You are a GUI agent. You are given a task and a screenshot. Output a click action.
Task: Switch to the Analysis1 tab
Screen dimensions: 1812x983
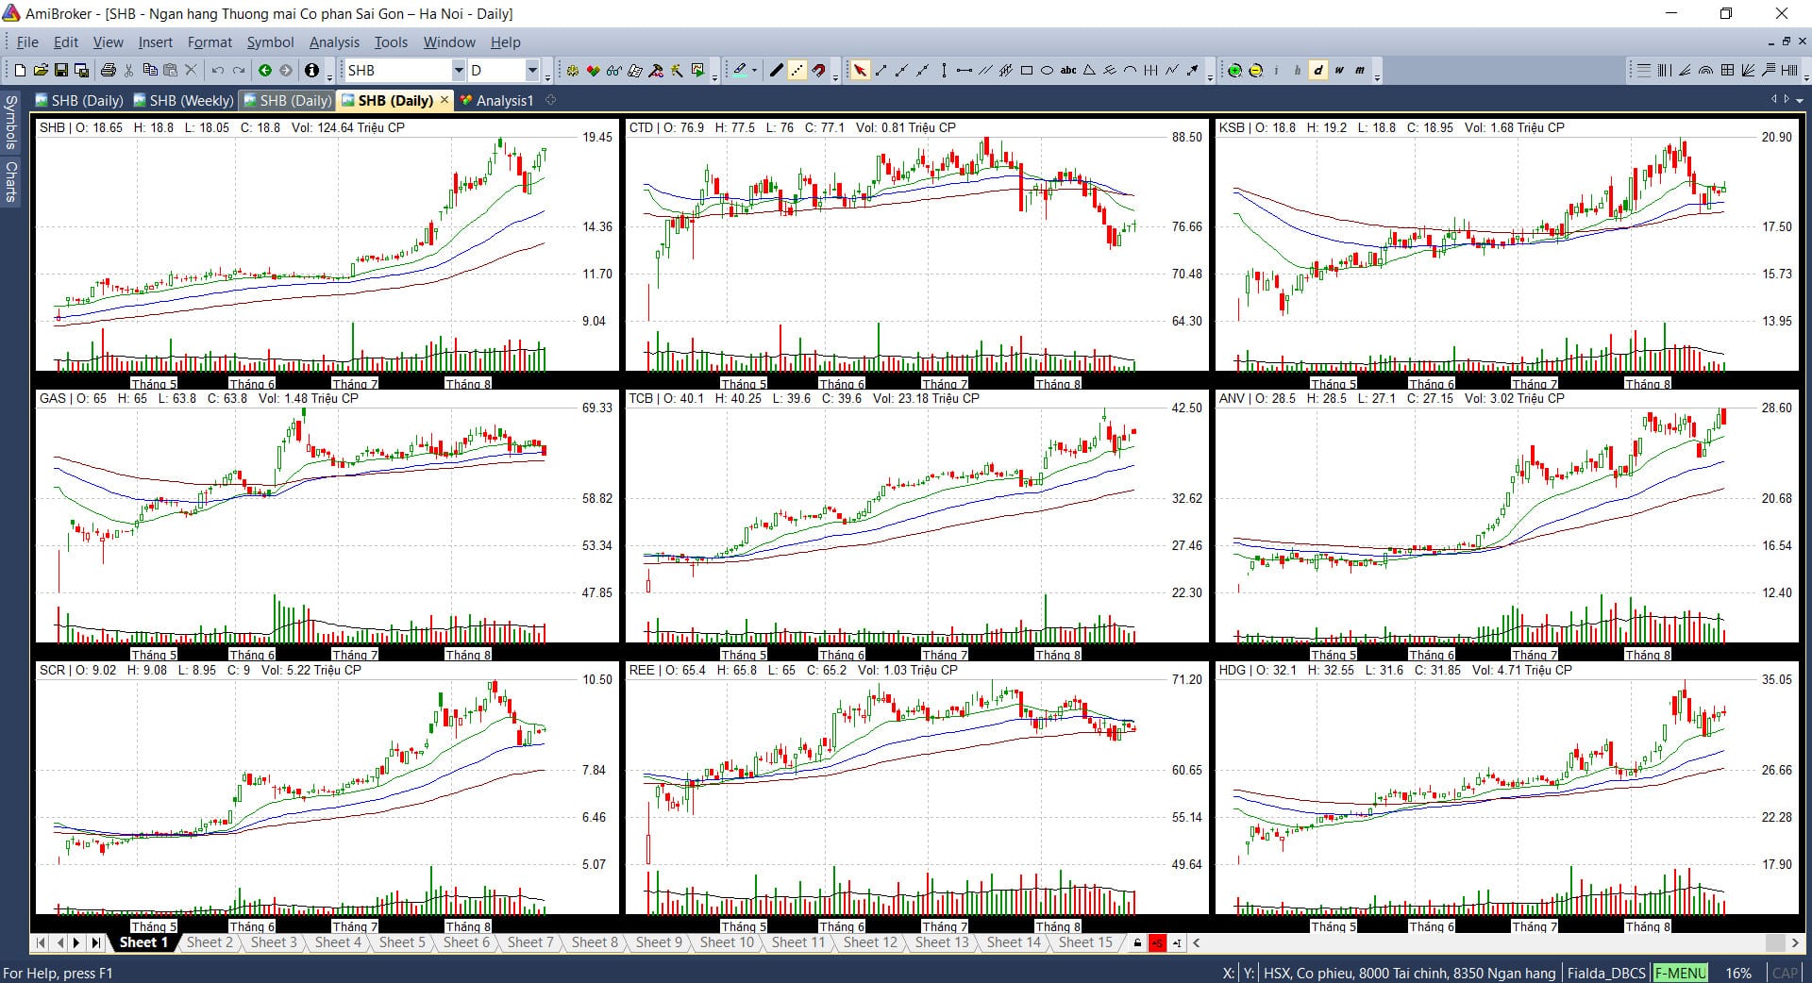[497, 100]
